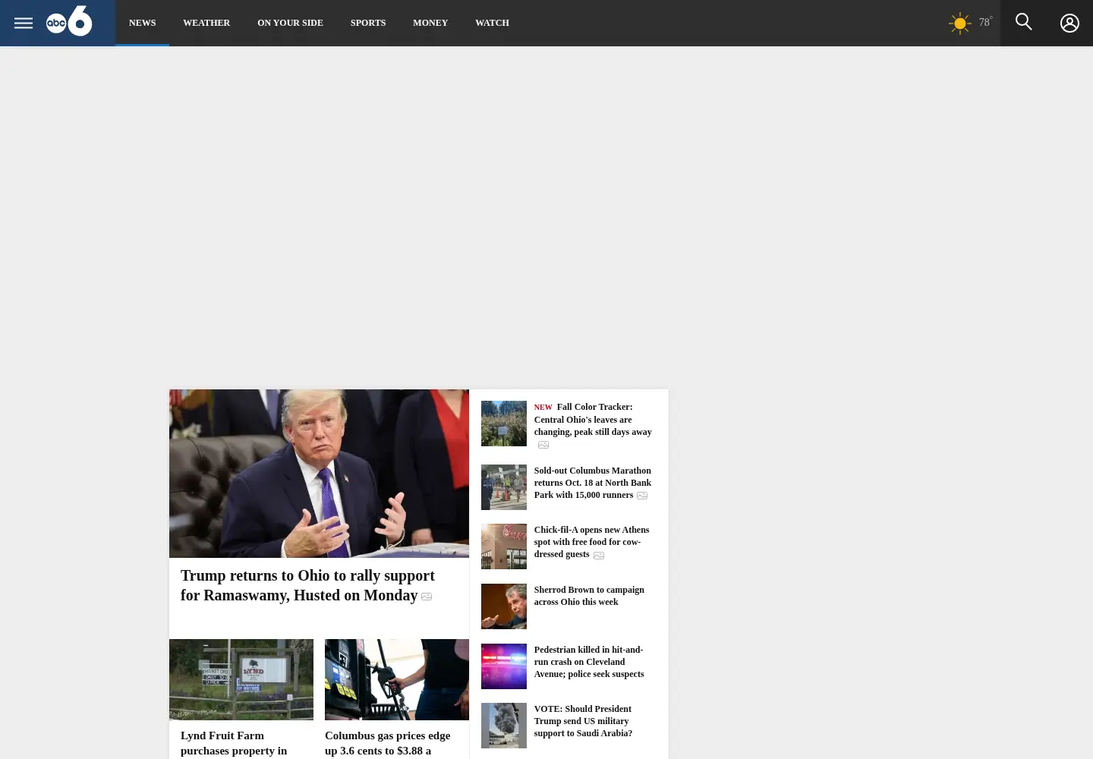Click gallery icon after Chick-fil-A headline

pyautogui.click(x=599, y=556)
